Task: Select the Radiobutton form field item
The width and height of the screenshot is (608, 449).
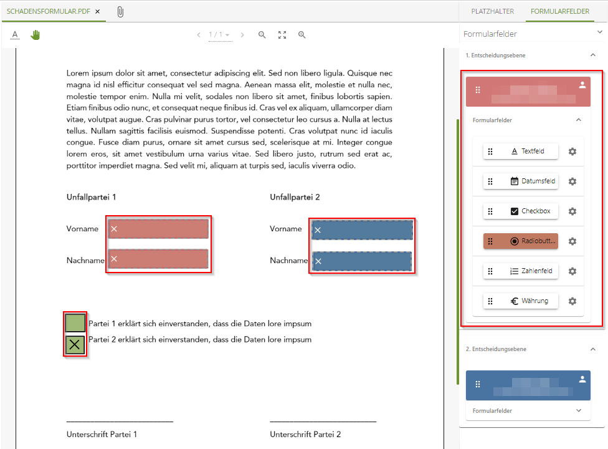Action: pos(521,241)
